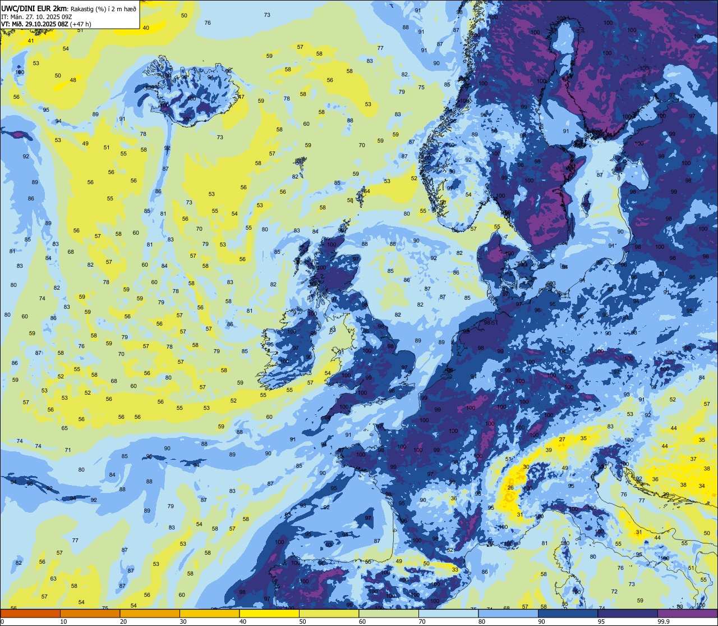The width and height of the screenshot is (718, 626).
Task: Click the purple legend swatch above 99.9
Action: click(x=688, y=614)
